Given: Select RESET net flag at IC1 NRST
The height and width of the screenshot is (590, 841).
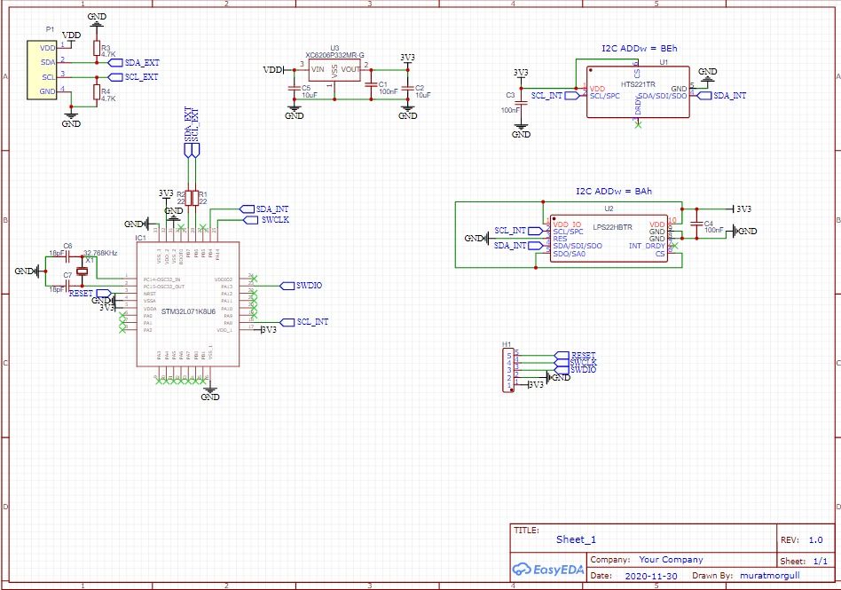Looking at the screenshot, I should click(x=90, y=294).
